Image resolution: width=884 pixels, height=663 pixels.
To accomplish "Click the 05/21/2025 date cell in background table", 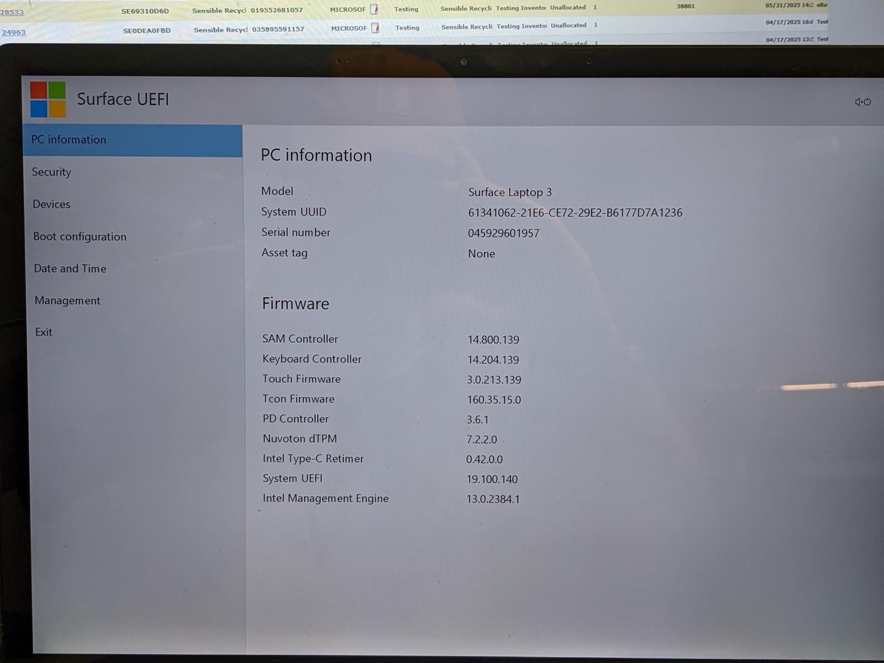I will click(788, 5).
